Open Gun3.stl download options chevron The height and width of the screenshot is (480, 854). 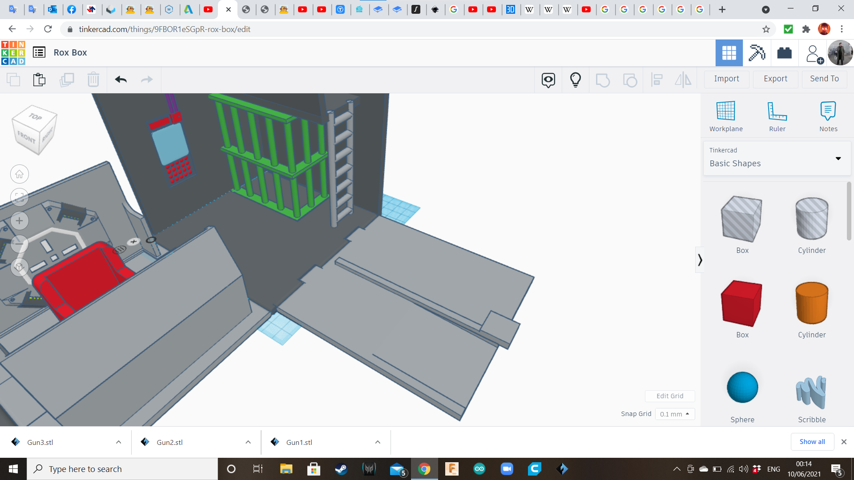click(118, 442)
